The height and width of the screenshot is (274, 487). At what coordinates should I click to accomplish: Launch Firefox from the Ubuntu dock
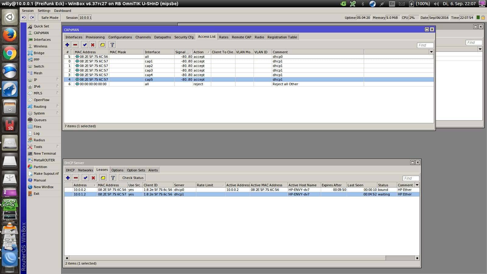(x=10, y=35)
